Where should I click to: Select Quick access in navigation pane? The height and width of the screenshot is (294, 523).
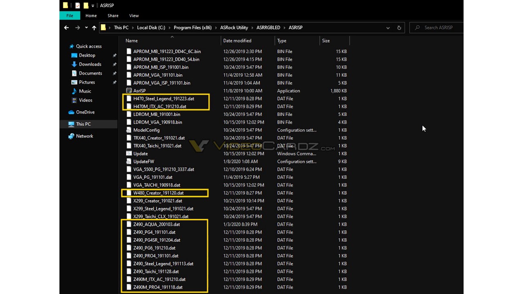89,46
